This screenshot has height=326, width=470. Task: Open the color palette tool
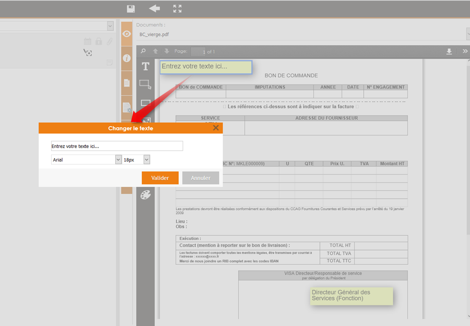(x=146, y=195)
